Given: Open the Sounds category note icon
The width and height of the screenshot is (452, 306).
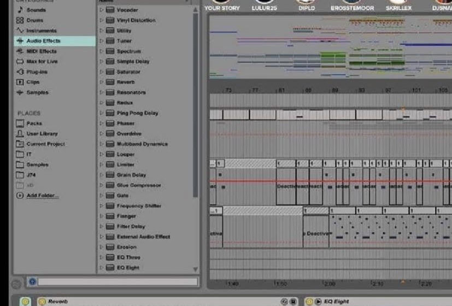Looking at the screenshot, I should coord(20,10).
